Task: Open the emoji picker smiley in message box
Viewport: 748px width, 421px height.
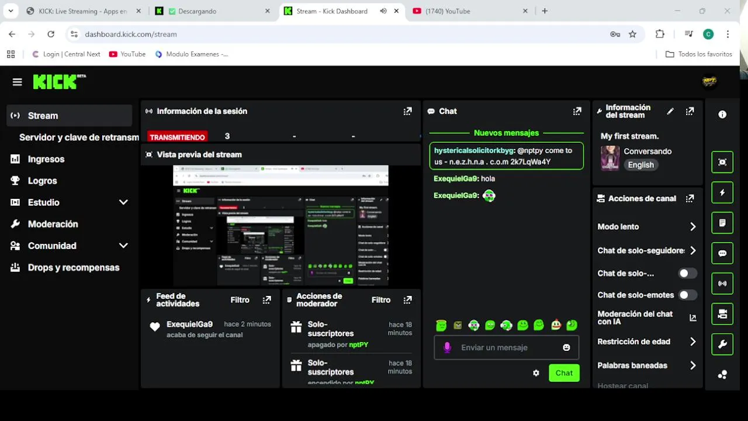Action: pyautogui.click(x=566, y=347)
